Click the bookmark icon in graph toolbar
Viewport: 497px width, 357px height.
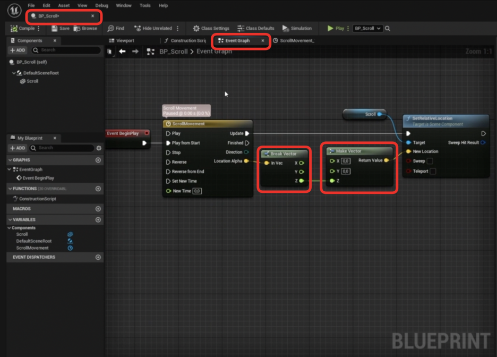coord(110,52)
